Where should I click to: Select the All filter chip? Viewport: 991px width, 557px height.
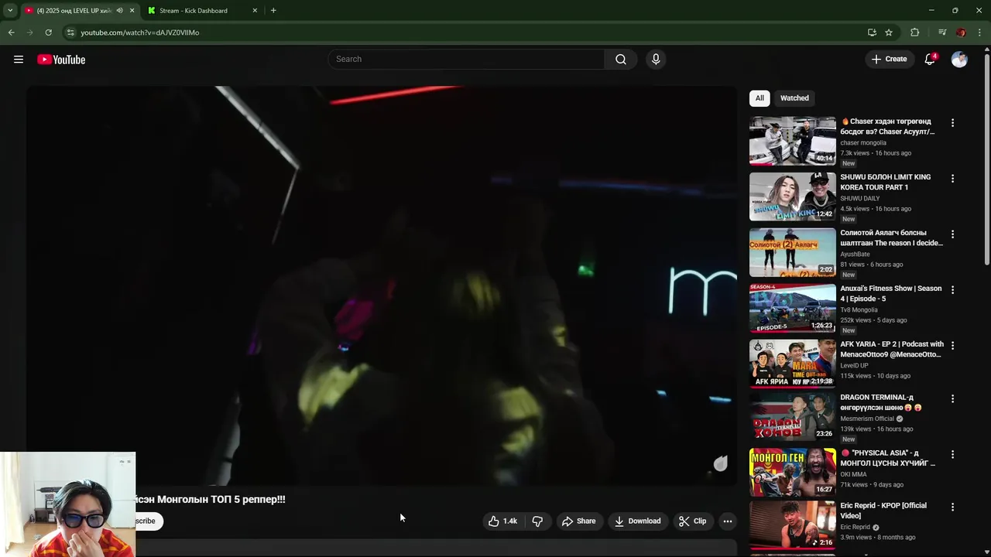pos(760,98)
